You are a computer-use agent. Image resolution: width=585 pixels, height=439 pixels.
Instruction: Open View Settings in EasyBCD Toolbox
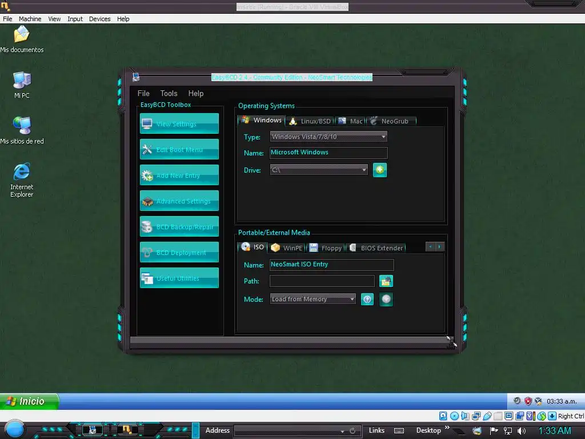pos(179,123)
